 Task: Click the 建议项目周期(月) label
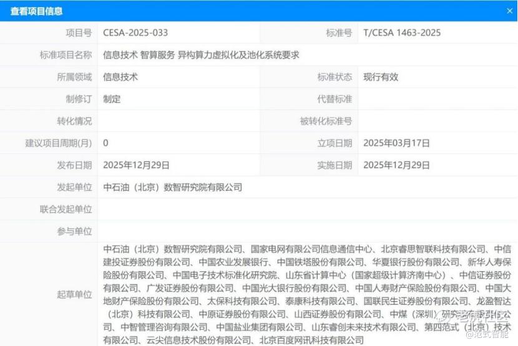pos(59,143)
